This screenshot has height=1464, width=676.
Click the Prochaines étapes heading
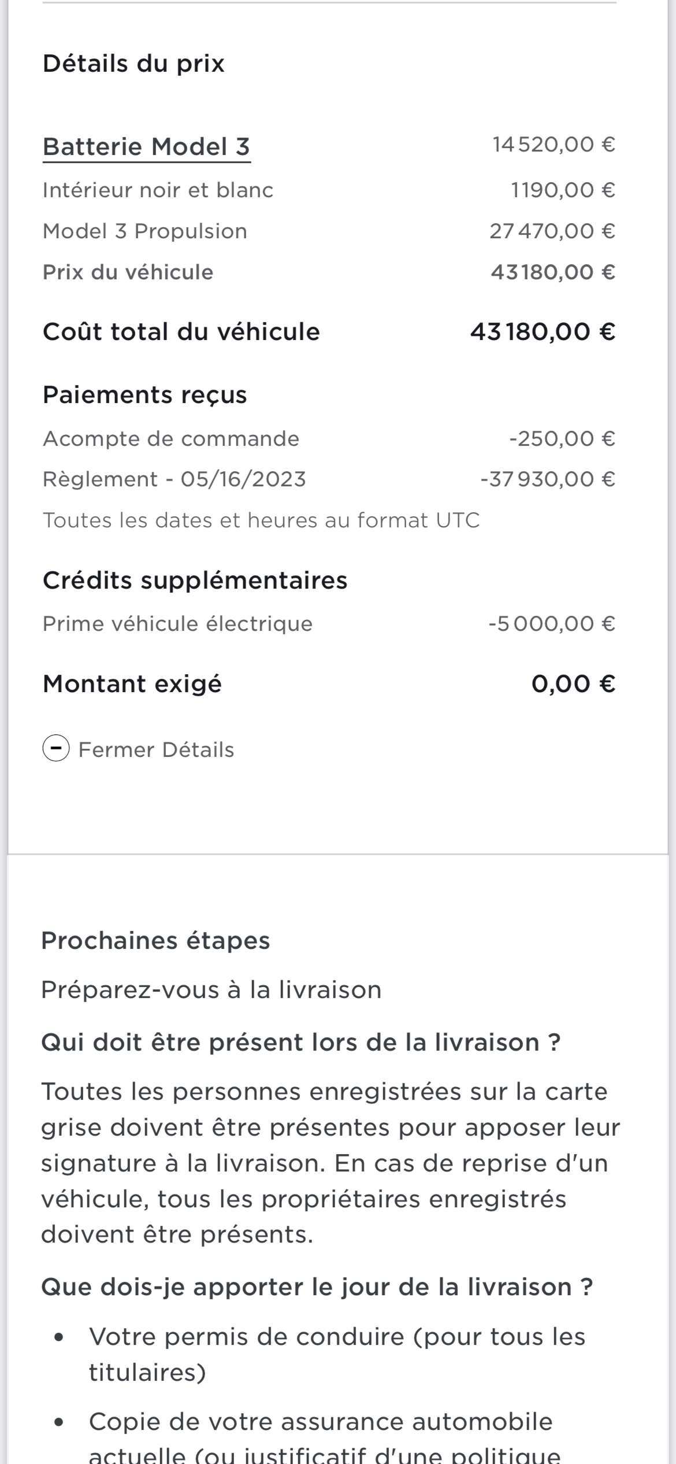pyautogui.click(x=155, y=941)
